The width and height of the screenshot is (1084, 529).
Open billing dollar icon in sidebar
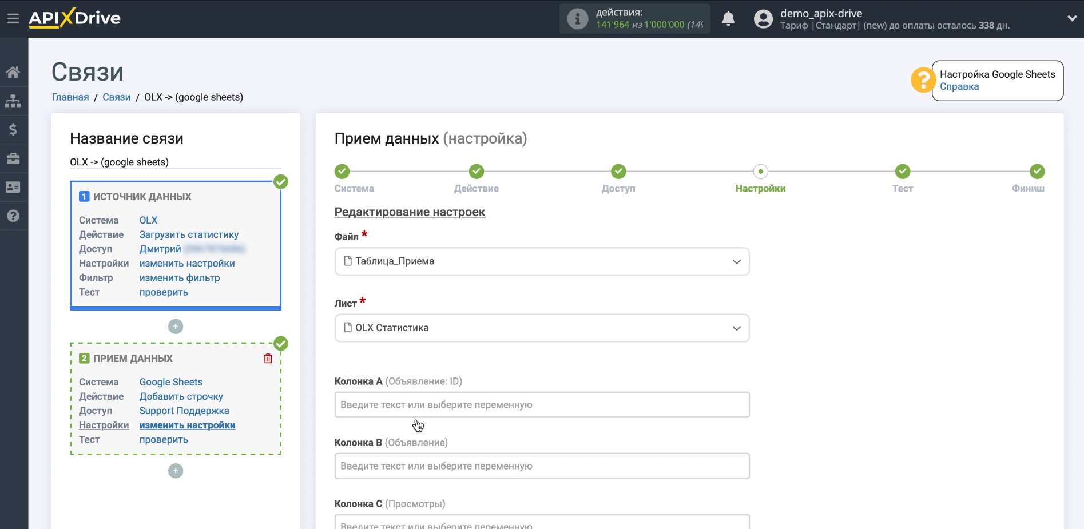(13, 130)
